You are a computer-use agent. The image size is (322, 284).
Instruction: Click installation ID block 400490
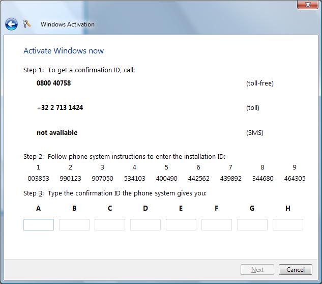(x=166, y=179)
